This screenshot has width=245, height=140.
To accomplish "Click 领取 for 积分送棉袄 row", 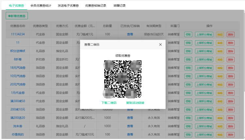I will click(x=188, y=51).
